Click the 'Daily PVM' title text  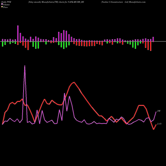[x=6, y=2]
